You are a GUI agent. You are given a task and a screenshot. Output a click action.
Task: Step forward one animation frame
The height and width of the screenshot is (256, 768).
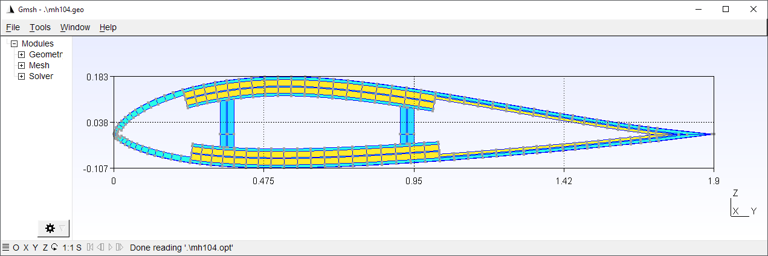click(x=119, y=247)
